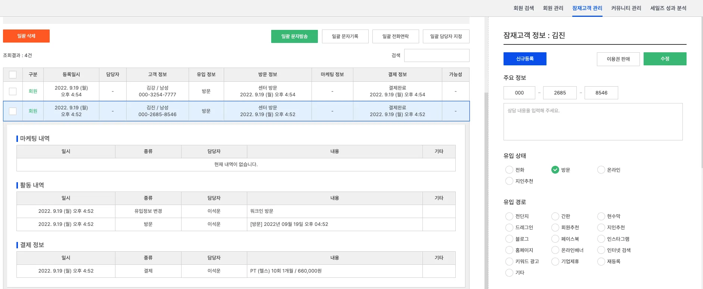Check the select-all checkbox in table header
Image resolution: width=703 pixels, height=289 pixels.
click(x=13, y=75)
